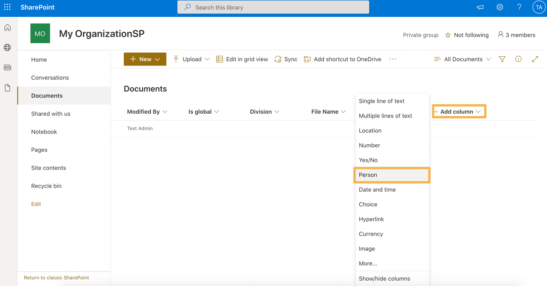Image resolution: width=547 pixels, height=286 pixels.
Task: Click the TA account avatar
Action: (x=539, y=7)
